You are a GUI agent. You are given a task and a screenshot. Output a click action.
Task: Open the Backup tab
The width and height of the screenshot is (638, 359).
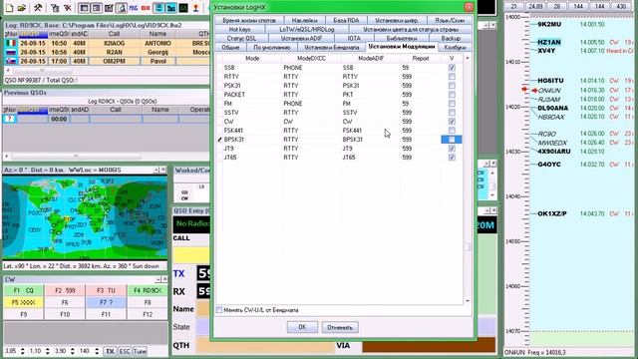451,38
